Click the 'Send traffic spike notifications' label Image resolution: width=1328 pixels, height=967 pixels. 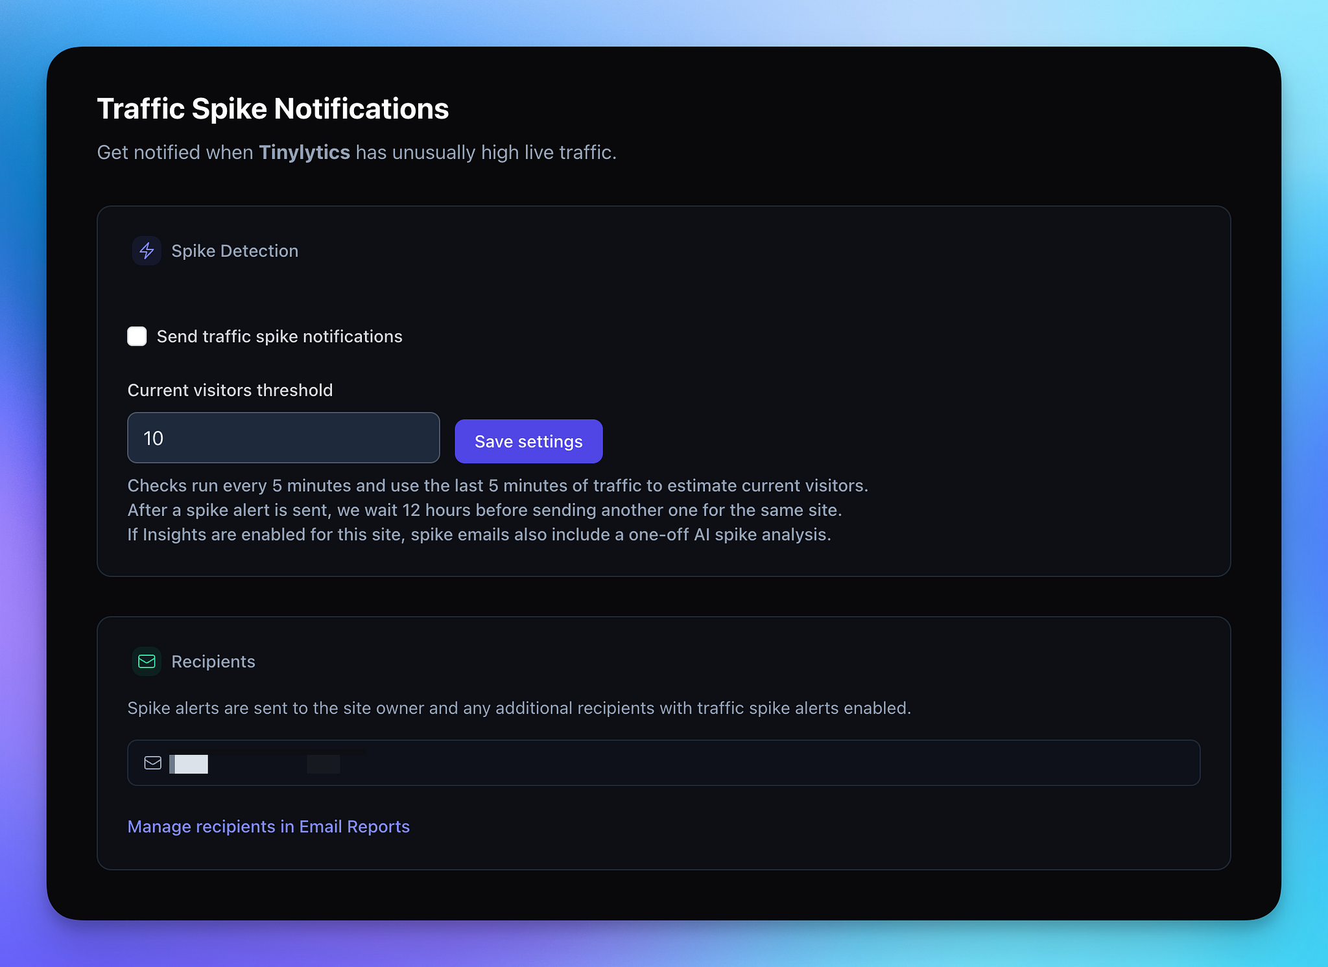pos(279,336)
